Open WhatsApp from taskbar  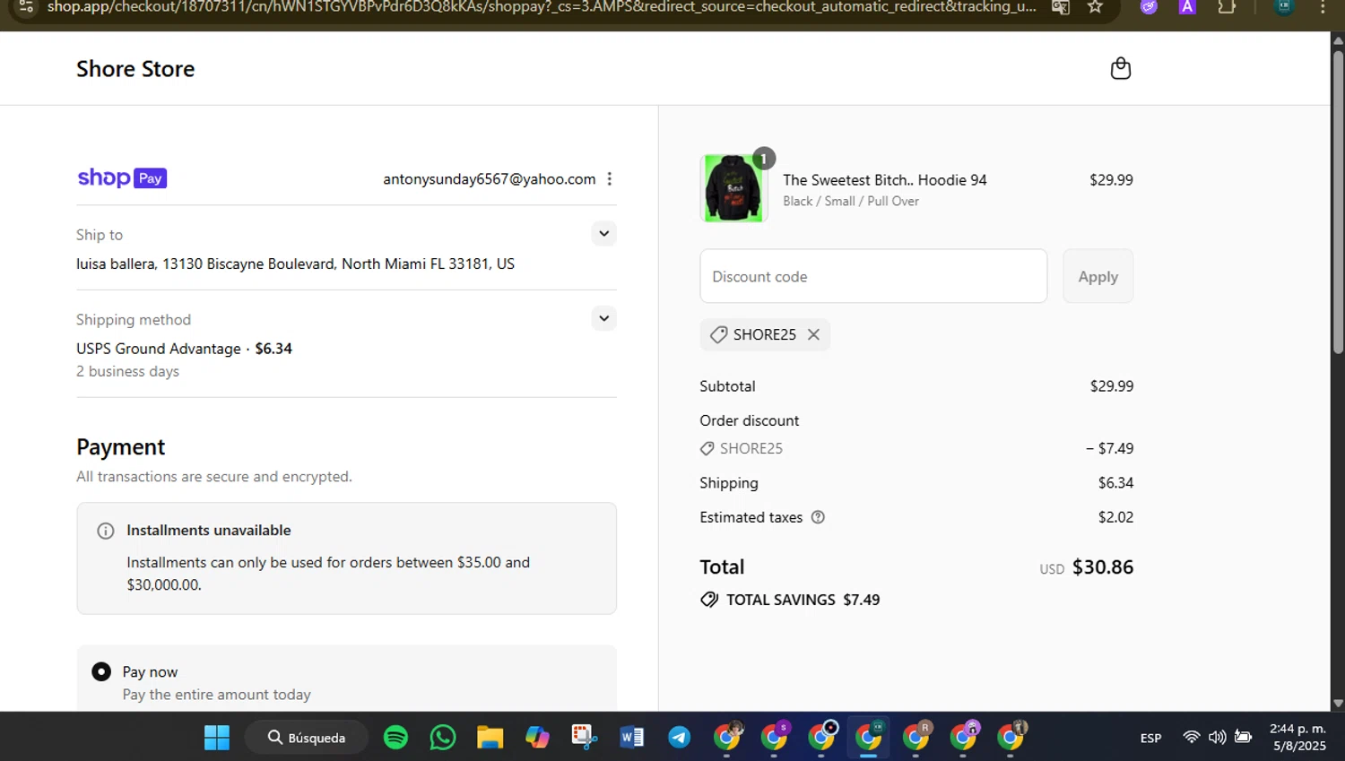point(443,738)
